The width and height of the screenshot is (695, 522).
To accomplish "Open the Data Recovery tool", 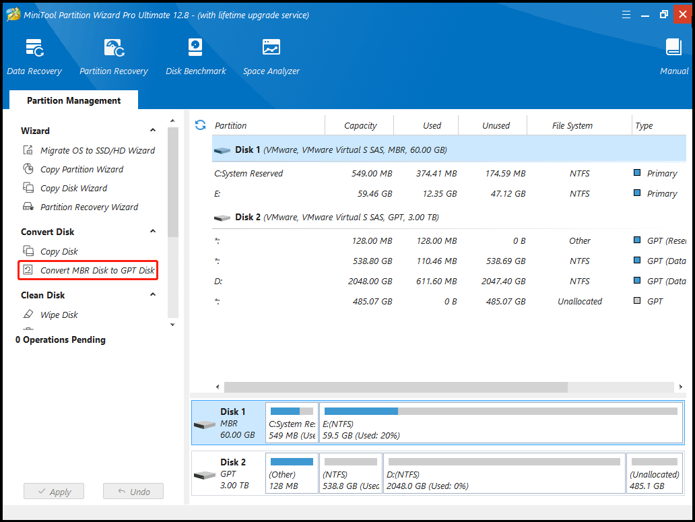I will point(34,57).
